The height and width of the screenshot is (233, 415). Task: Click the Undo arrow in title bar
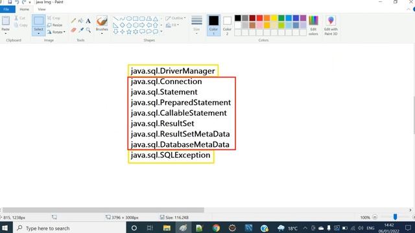tap(17, 2)
